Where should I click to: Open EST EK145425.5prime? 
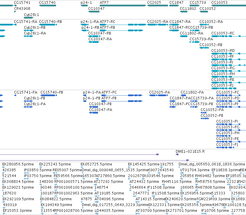(129, 167)
